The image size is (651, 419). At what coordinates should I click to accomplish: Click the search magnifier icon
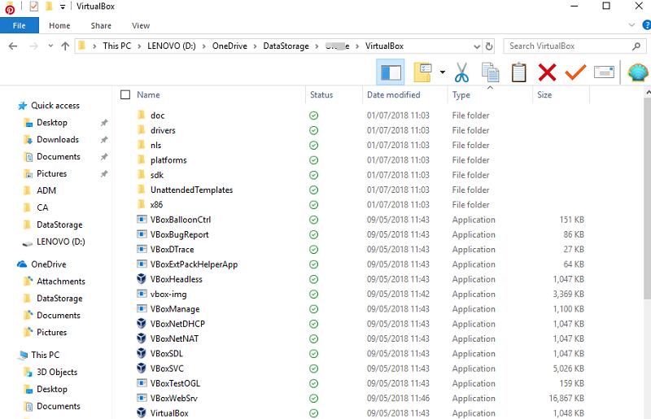636,46
